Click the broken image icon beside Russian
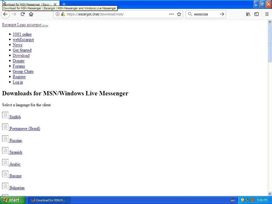The height and width of the screenshot is (204, 272). tap(5, 139)
